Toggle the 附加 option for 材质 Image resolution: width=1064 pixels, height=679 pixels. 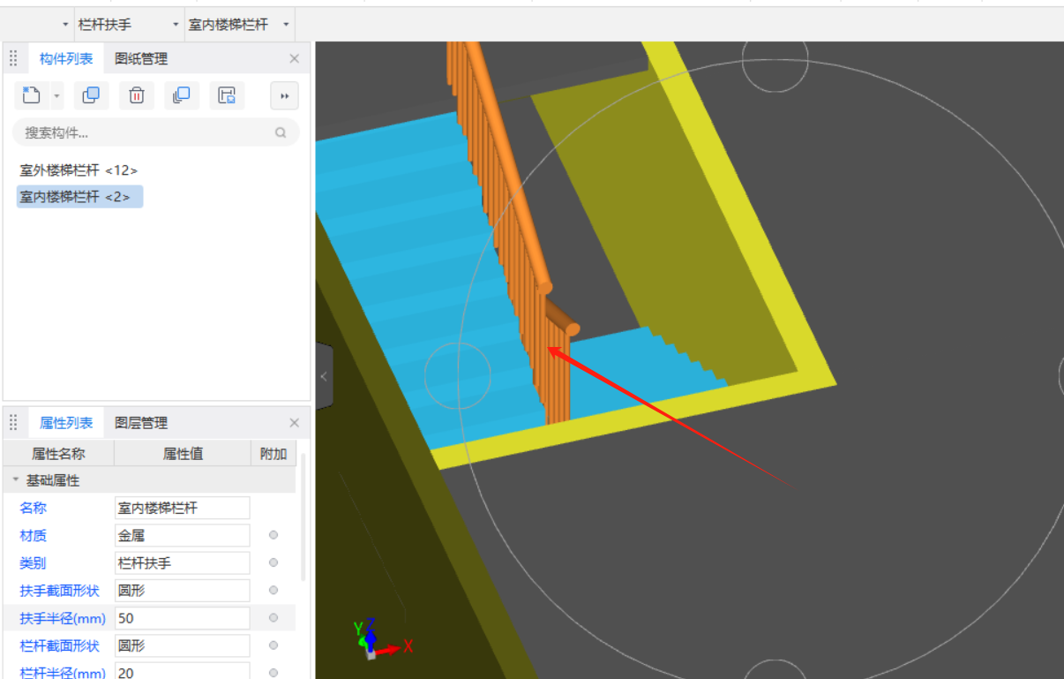click(273, 535)
